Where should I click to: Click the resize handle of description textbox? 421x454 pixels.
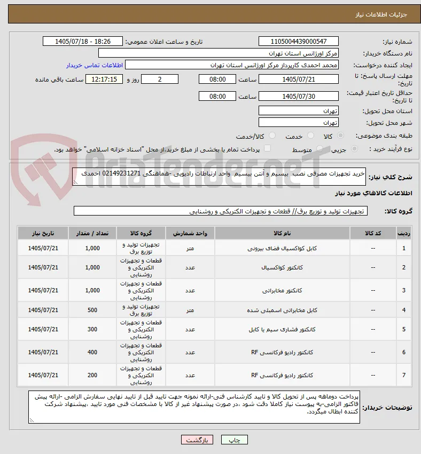[x=75, y=182]
